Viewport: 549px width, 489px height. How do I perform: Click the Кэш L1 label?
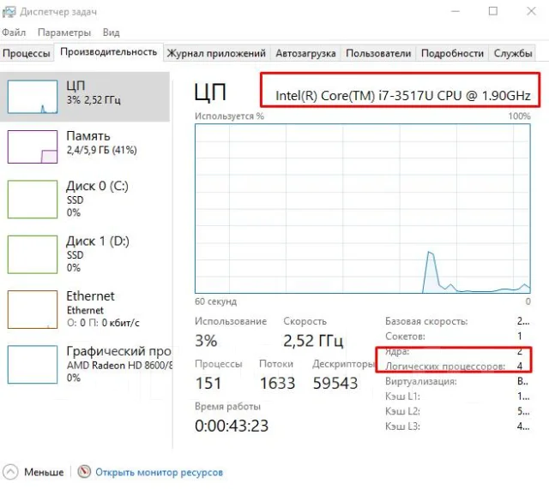click(x=402, y=397)
